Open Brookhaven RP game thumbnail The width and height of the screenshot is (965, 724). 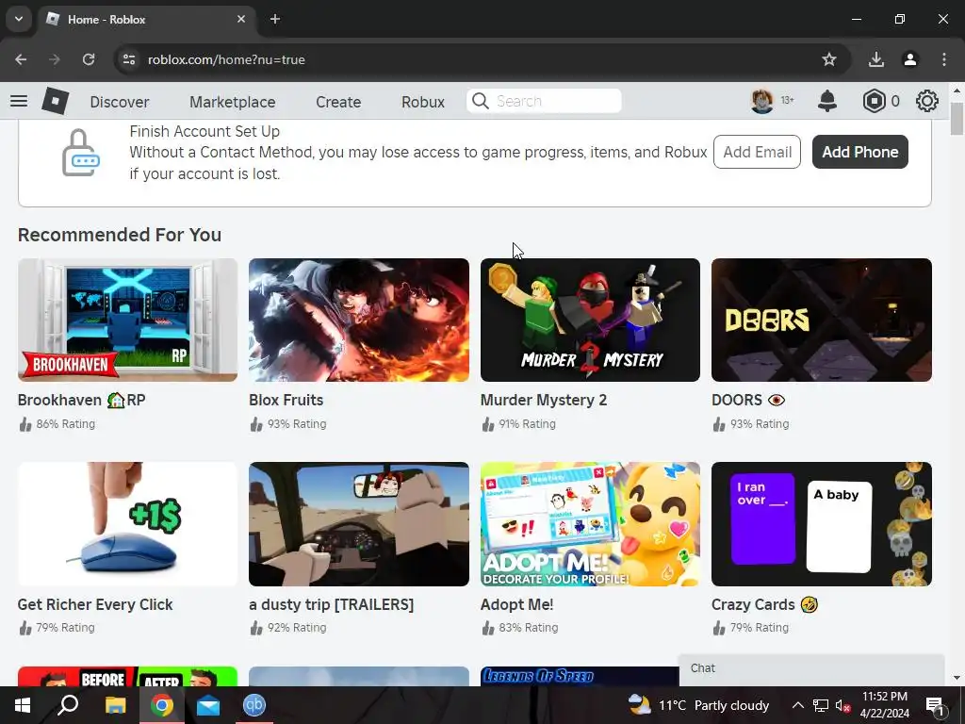(127, 321)
